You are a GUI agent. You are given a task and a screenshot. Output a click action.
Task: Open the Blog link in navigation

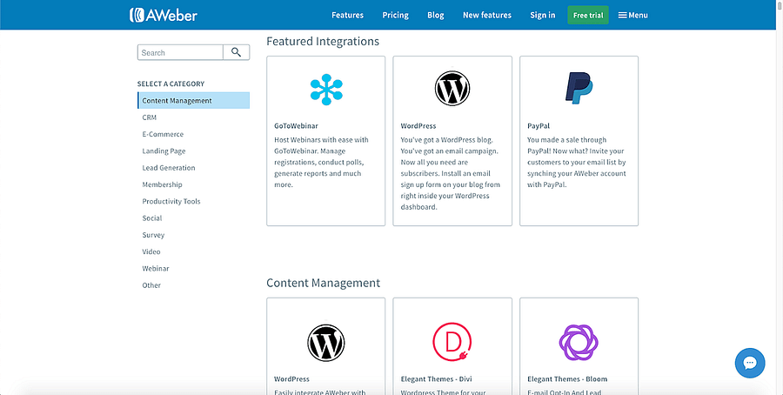pos(435,15)
